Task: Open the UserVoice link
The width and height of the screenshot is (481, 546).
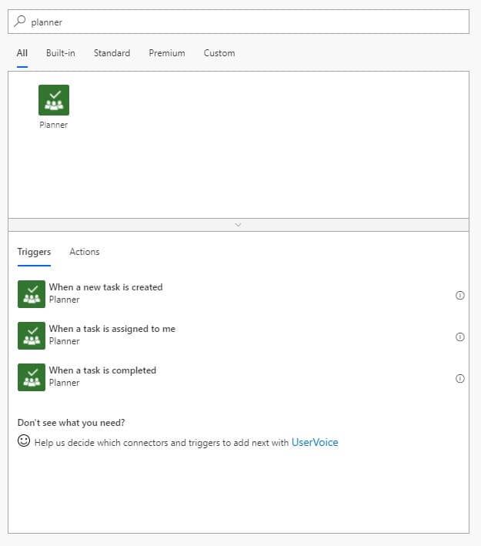Action: 315,442
